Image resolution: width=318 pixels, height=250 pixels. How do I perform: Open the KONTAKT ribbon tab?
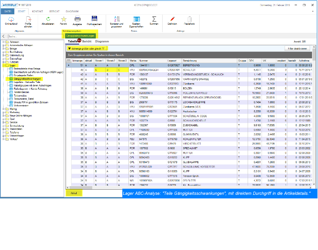(x=37, y=12)
